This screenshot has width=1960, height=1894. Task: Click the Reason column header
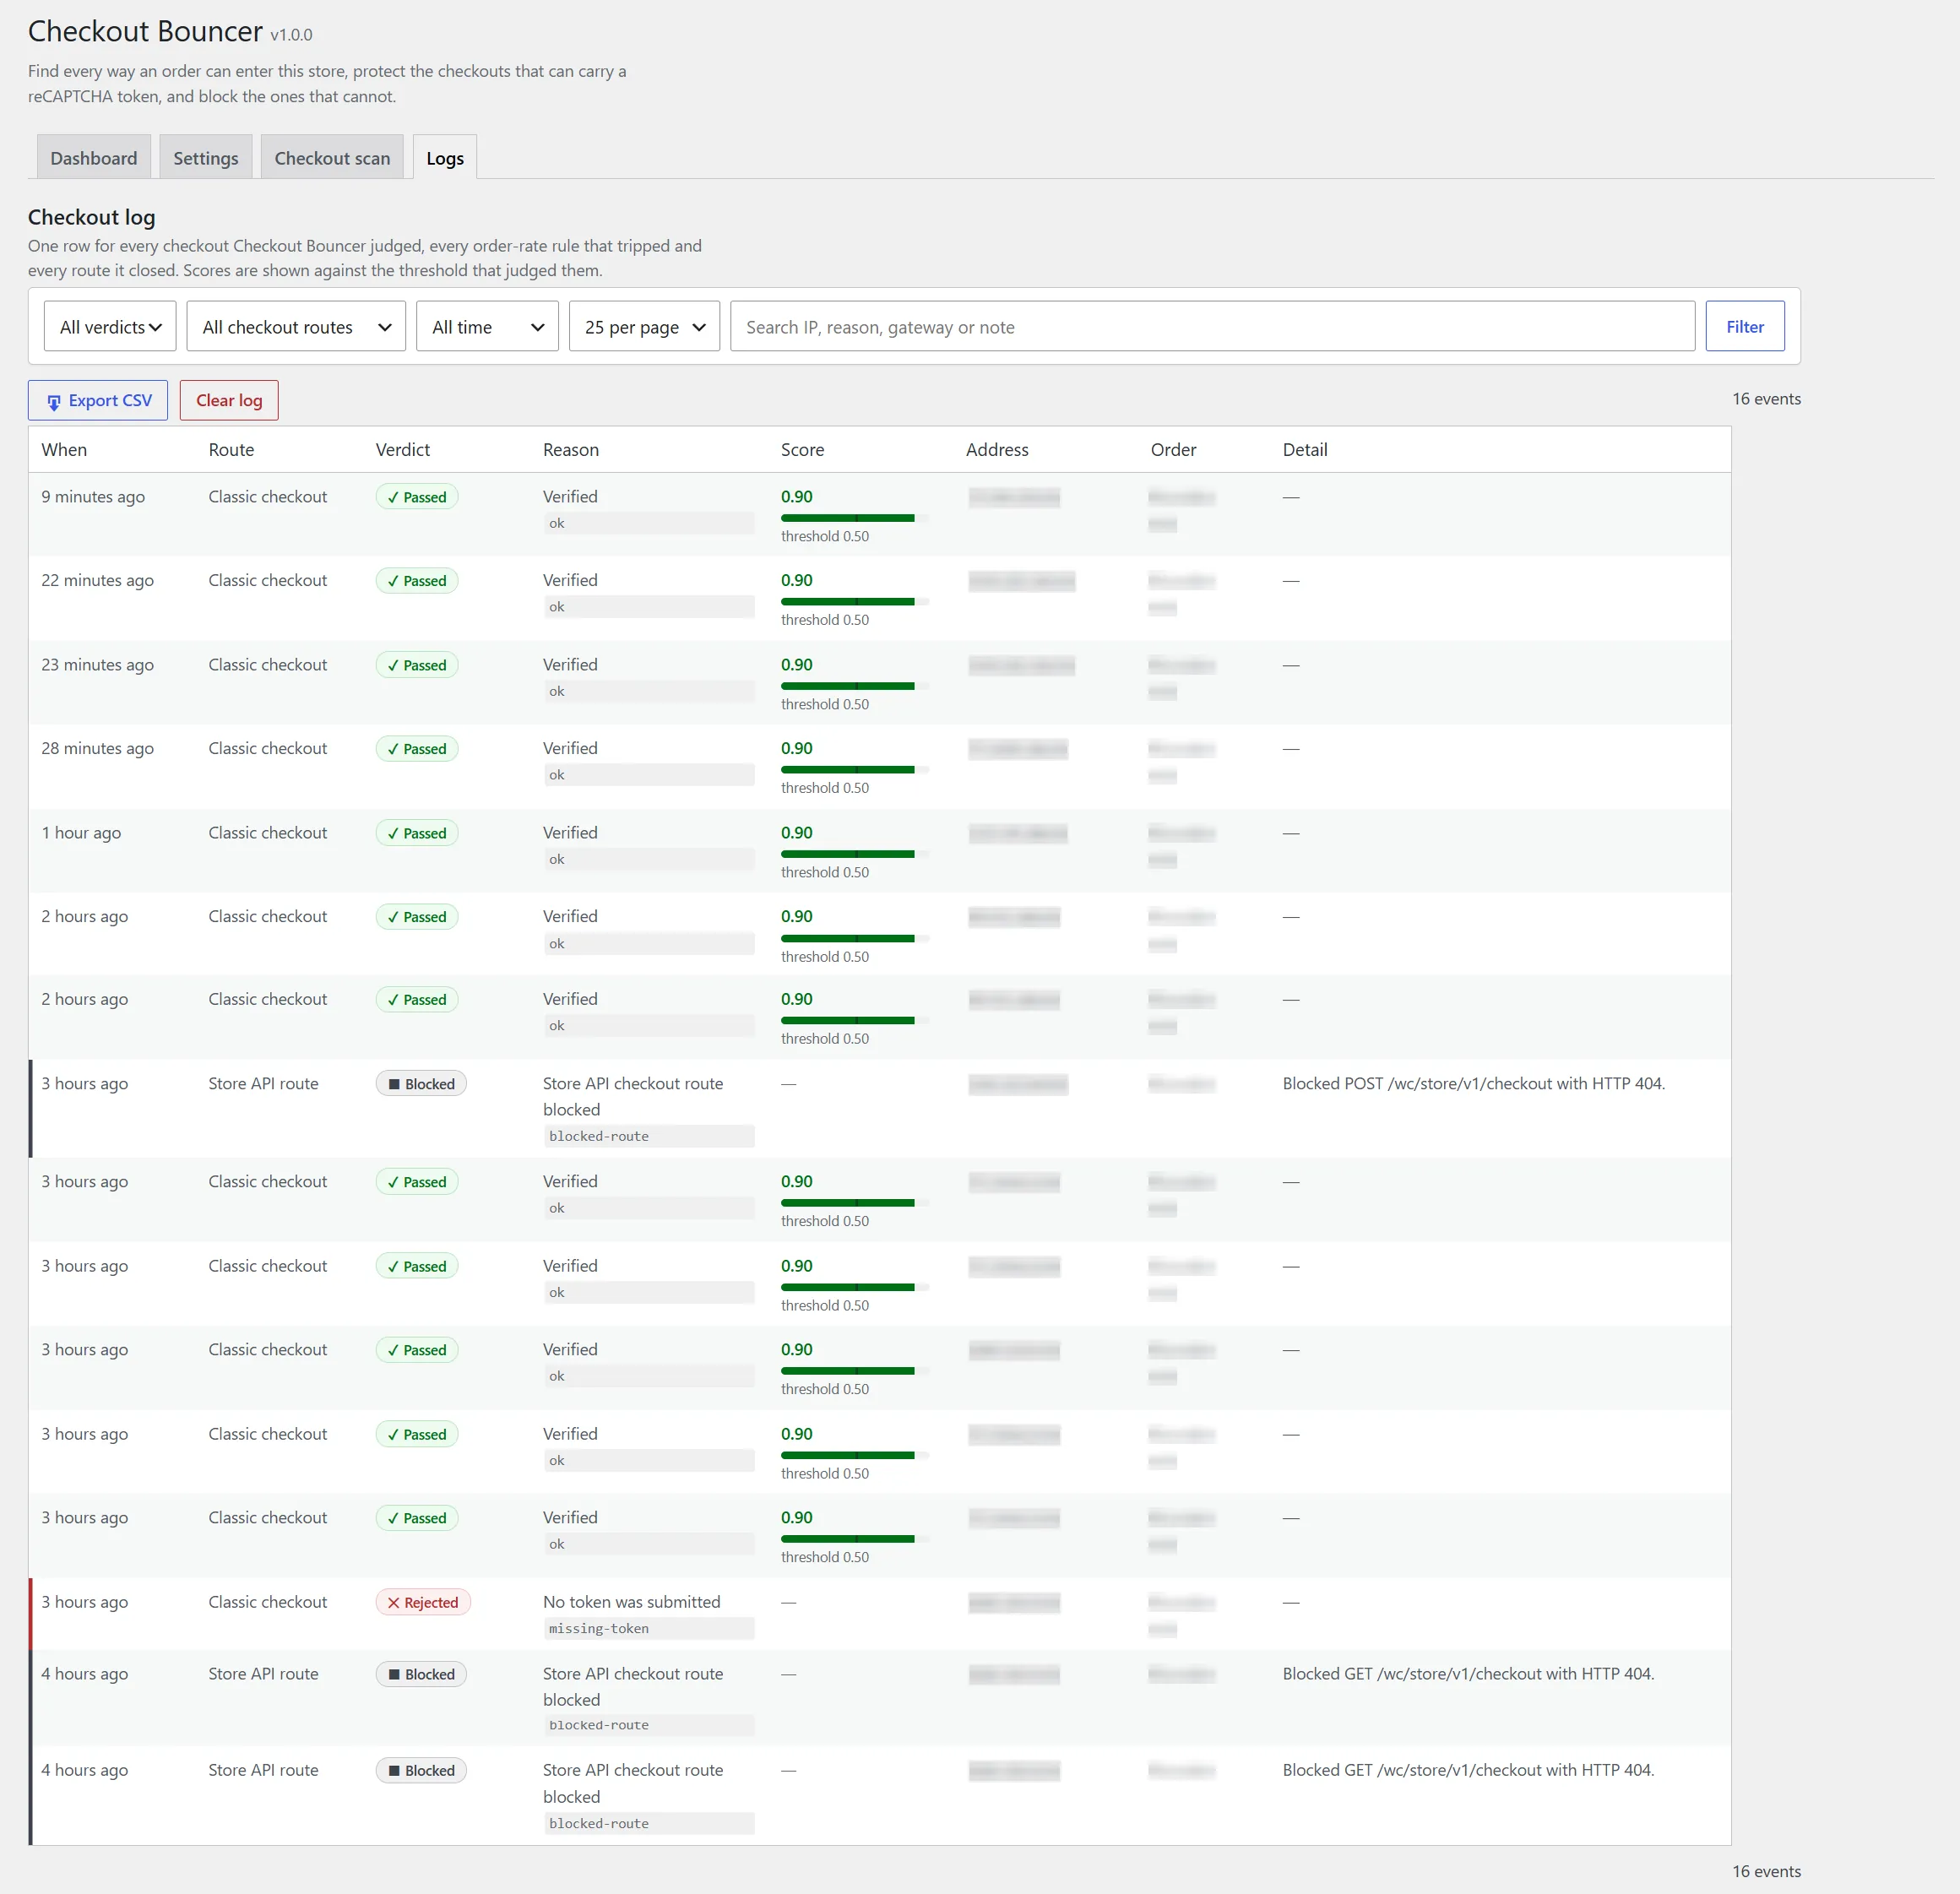571,450
